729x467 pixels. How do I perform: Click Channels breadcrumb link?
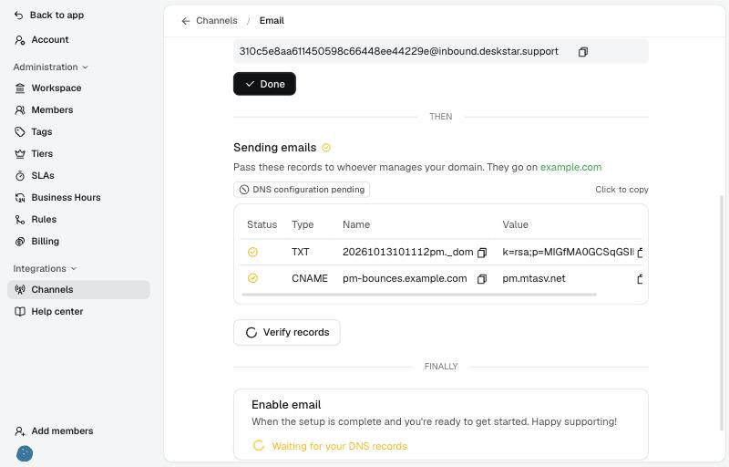pos(217,21)
